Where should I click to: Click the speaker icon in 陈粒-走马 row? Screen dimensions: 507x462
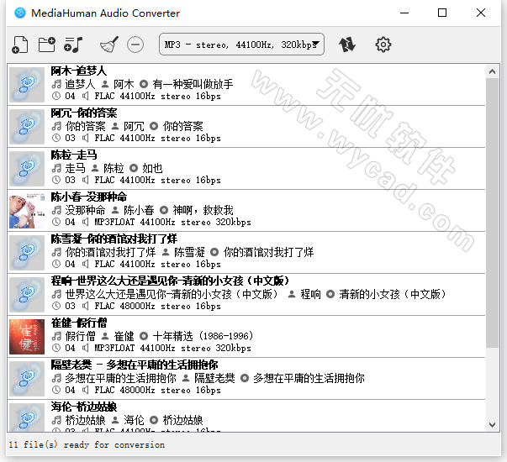[x=85, y=180]
